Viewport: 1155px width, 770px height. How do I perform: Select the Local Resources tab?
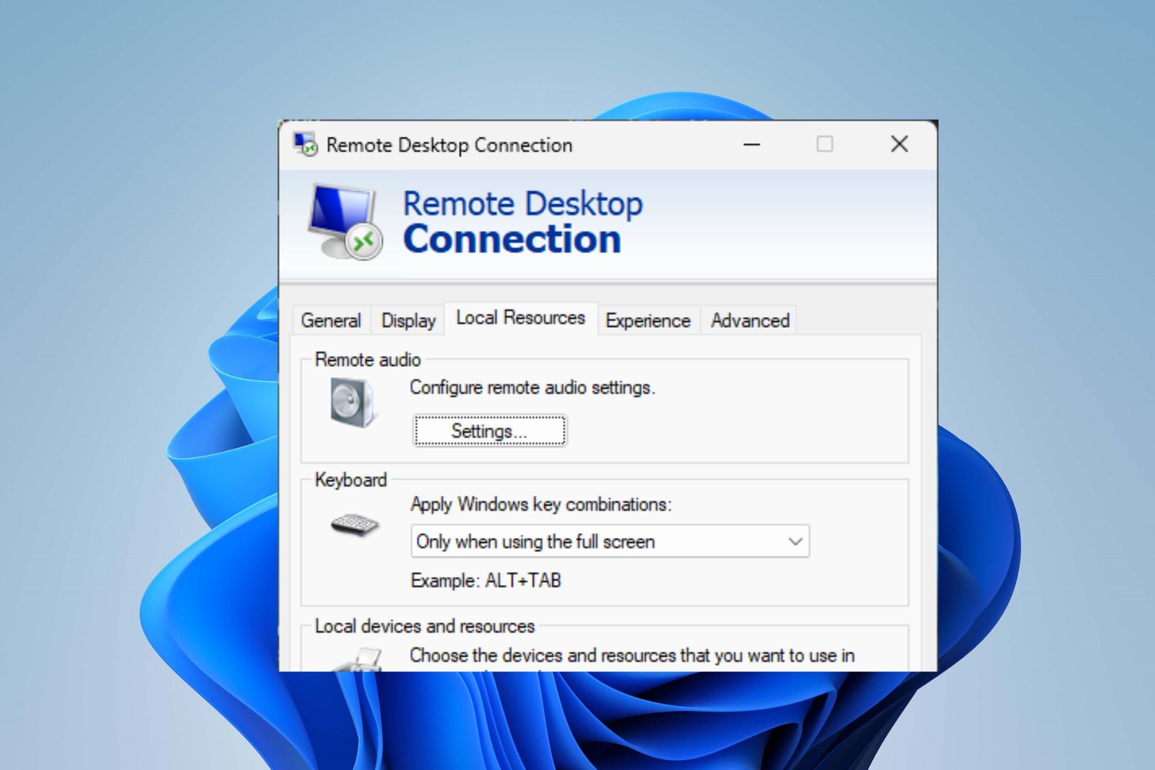click(x=520, y=318)
